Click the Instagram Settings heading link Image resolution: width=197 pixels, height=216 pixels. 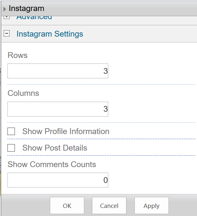point(50,34)
